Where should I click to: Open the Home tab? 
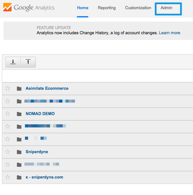tap(83, 8)
